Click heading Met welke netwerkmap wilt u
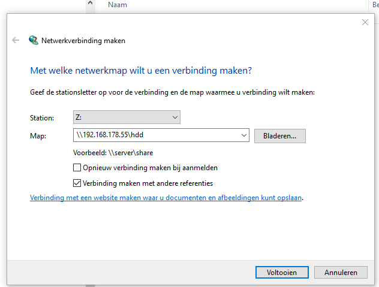The height and width of the screenshot is (287, 379). click(141, 71)
